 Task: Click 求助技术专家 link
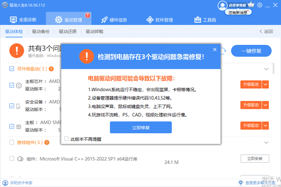tap(21, 183)
